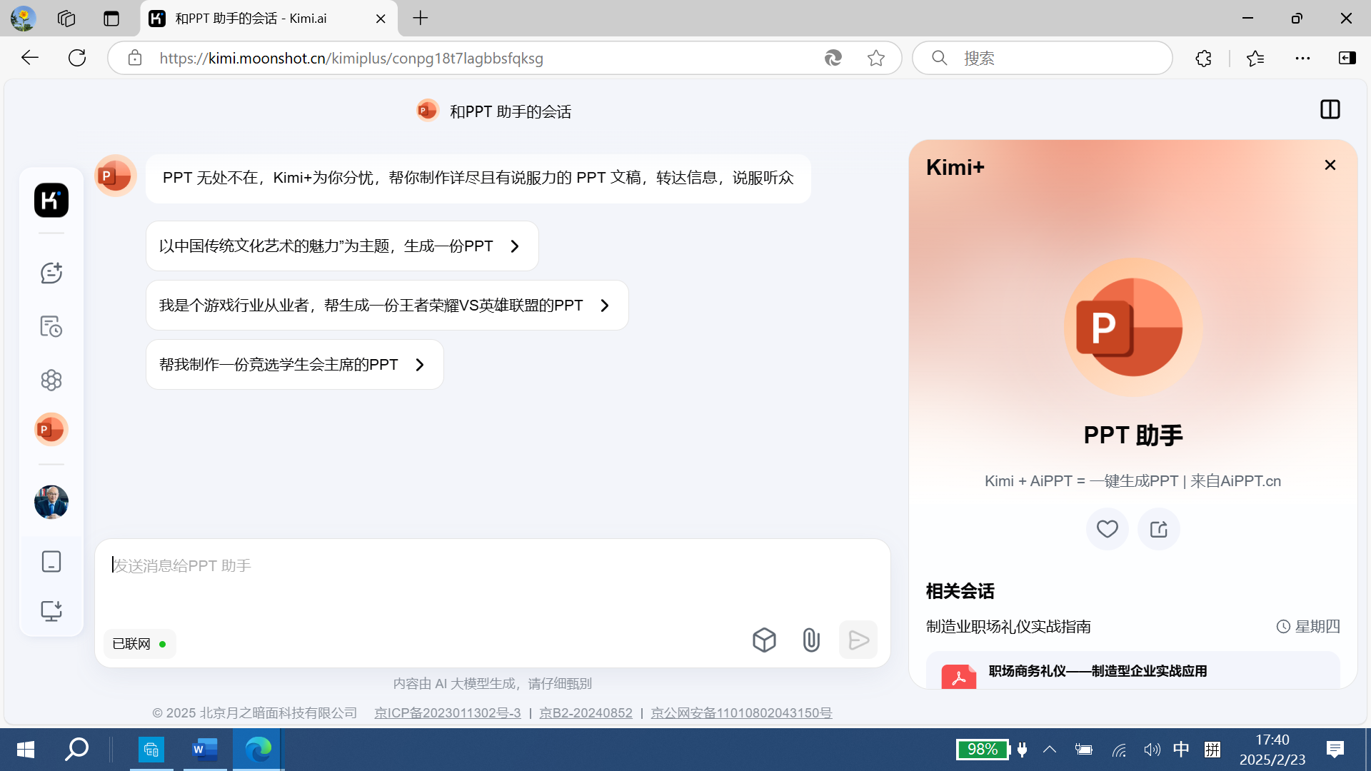The width and height of the screenshot is (1371, 771).
Task: Click the Edge swirl icon in the address bar
Action: point(833,58)
